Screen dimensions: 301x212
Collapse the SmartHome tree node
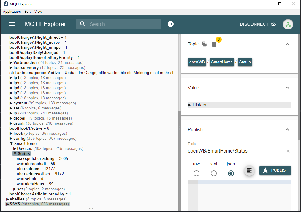11,143
